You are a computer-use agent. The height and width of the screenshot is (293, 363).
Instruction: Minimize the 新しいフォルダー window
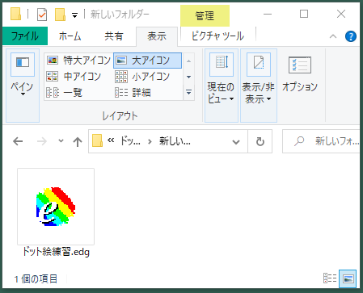pyautogui.click(x=268, y=14)
